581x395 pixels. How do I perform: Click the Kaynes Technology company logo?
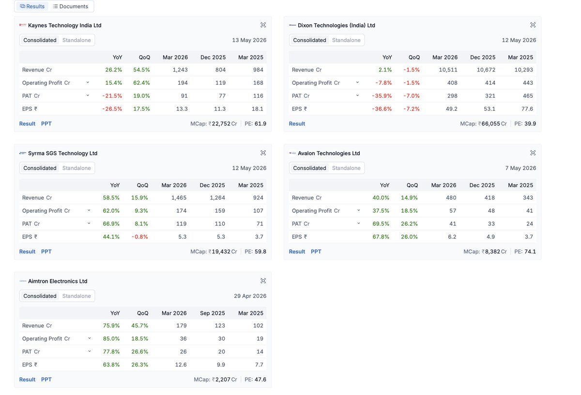(23, 25)
